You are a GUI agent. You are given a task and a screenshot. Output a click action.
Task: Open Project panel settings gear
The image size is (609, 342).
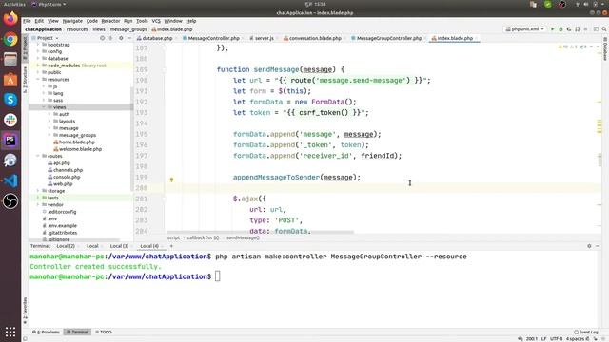tap(121, 38)
